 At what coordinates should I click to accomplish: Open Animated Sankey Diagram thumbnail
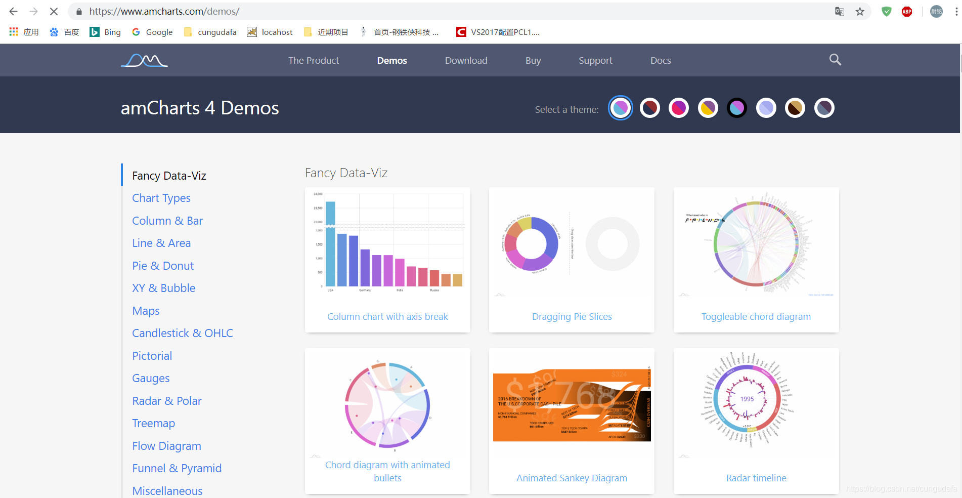(572, 405)
